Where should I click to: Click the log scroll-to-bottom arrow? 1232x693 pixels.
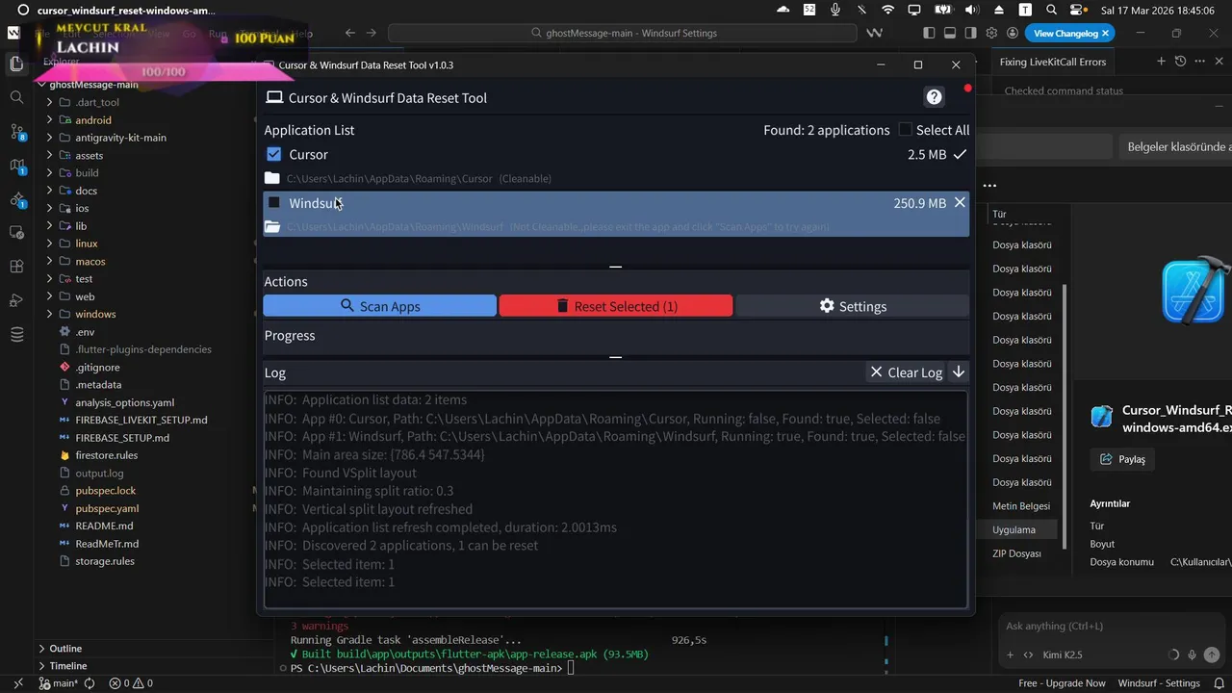coord(959,372)
